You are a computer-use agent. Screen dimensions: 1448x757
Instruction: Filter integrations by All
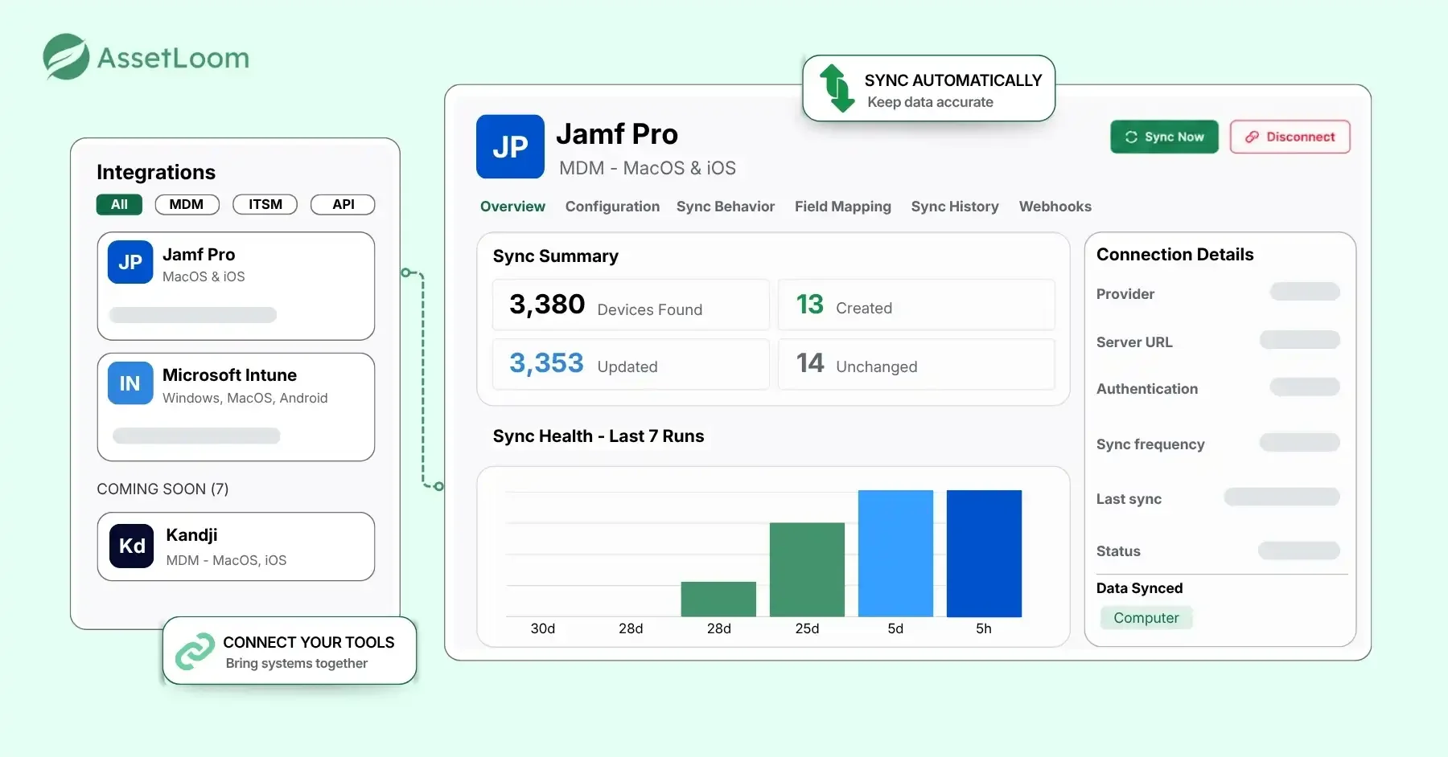[119, 204]
